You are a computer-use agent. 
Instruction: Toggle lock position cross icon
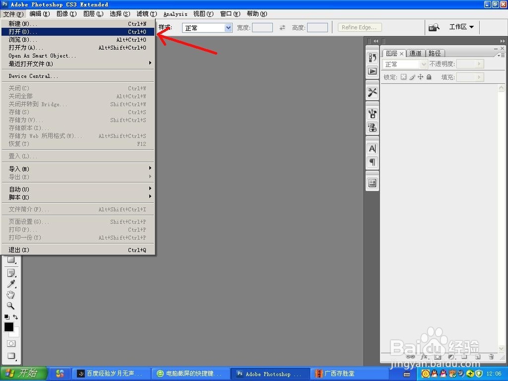click(x=421, y=77)
